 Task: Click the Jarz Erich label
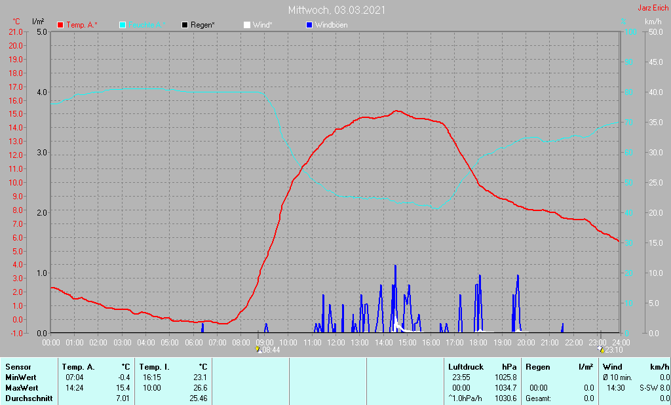653,9
